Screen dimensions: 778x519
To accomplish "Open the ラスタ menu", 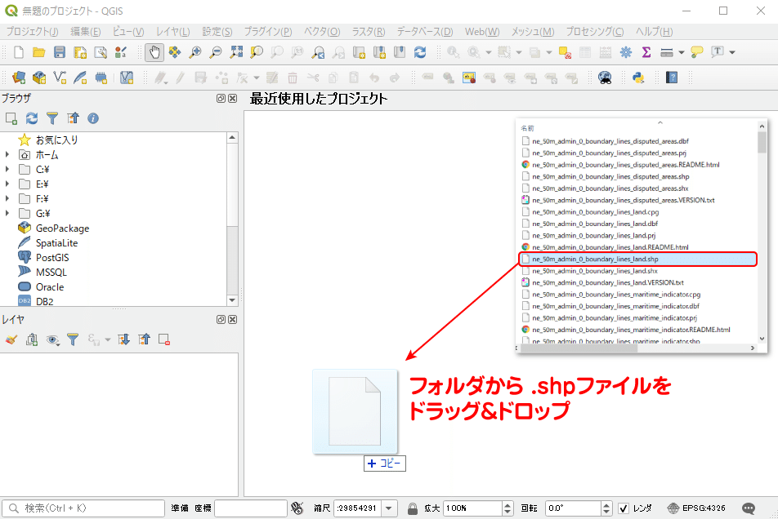I will click(x=368, y=32).
